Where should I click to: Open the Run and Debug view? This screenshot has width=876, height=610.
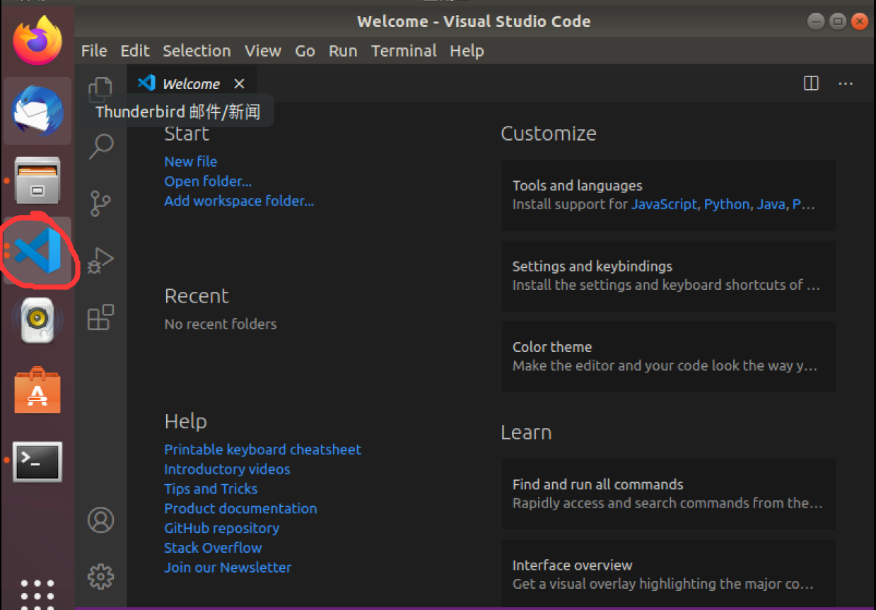coord(100,260)
